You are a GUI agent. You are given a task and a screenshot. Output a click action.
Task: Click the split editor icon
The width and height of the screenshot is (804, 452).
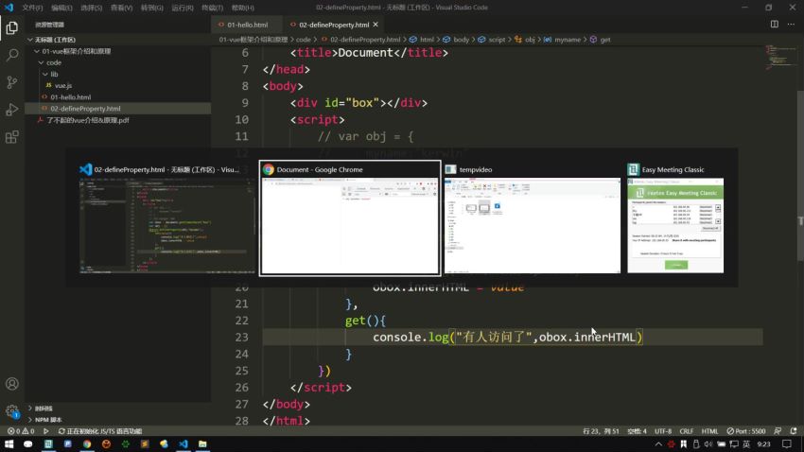pyautogui.click(x=775, y=24)
